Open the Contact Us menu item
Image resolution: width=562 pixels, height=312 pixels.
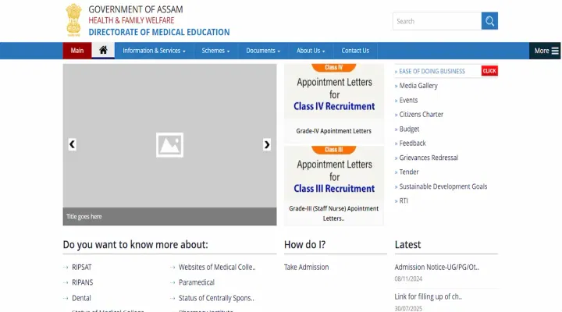(355, 51)
